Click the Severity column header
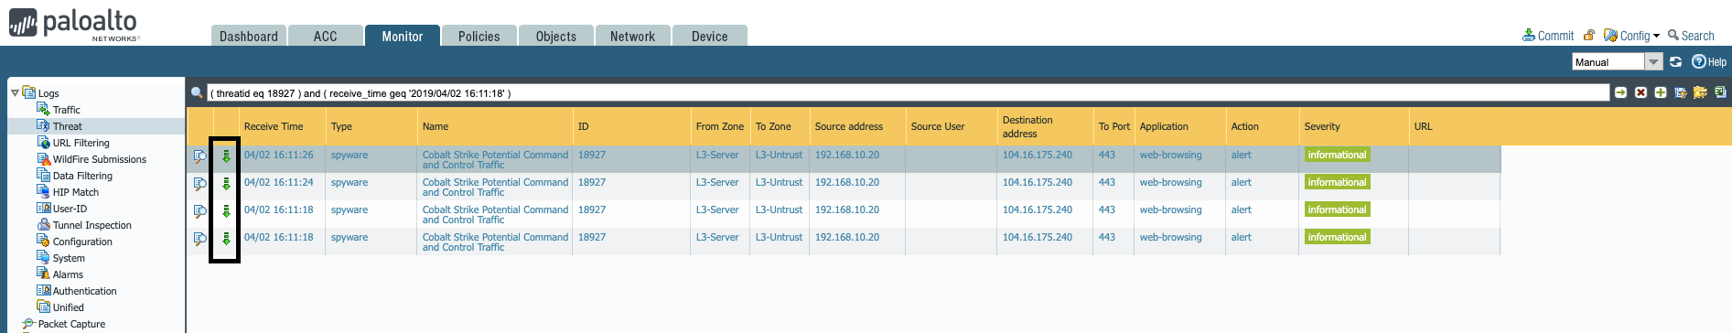1732x333 pixels. 1322,126
